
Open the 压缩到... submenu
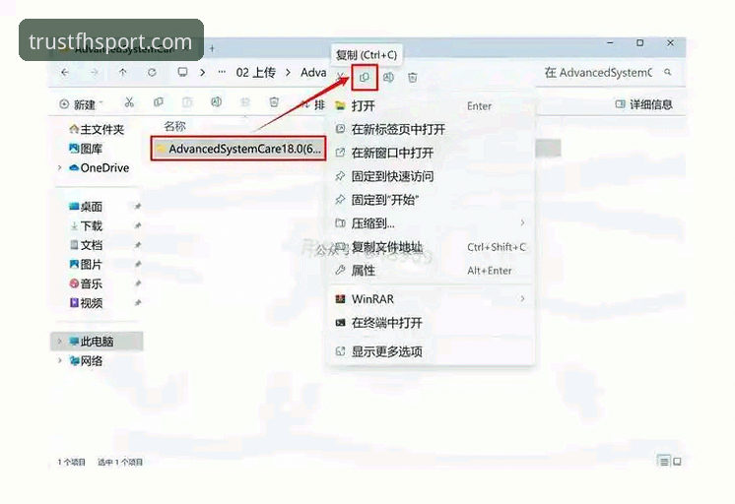[x=431, y=223]
